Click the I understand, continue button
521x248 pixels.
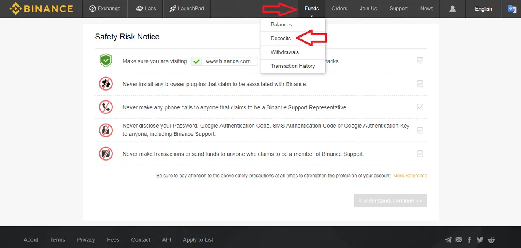pyautogui.click(x=391, y=201)
